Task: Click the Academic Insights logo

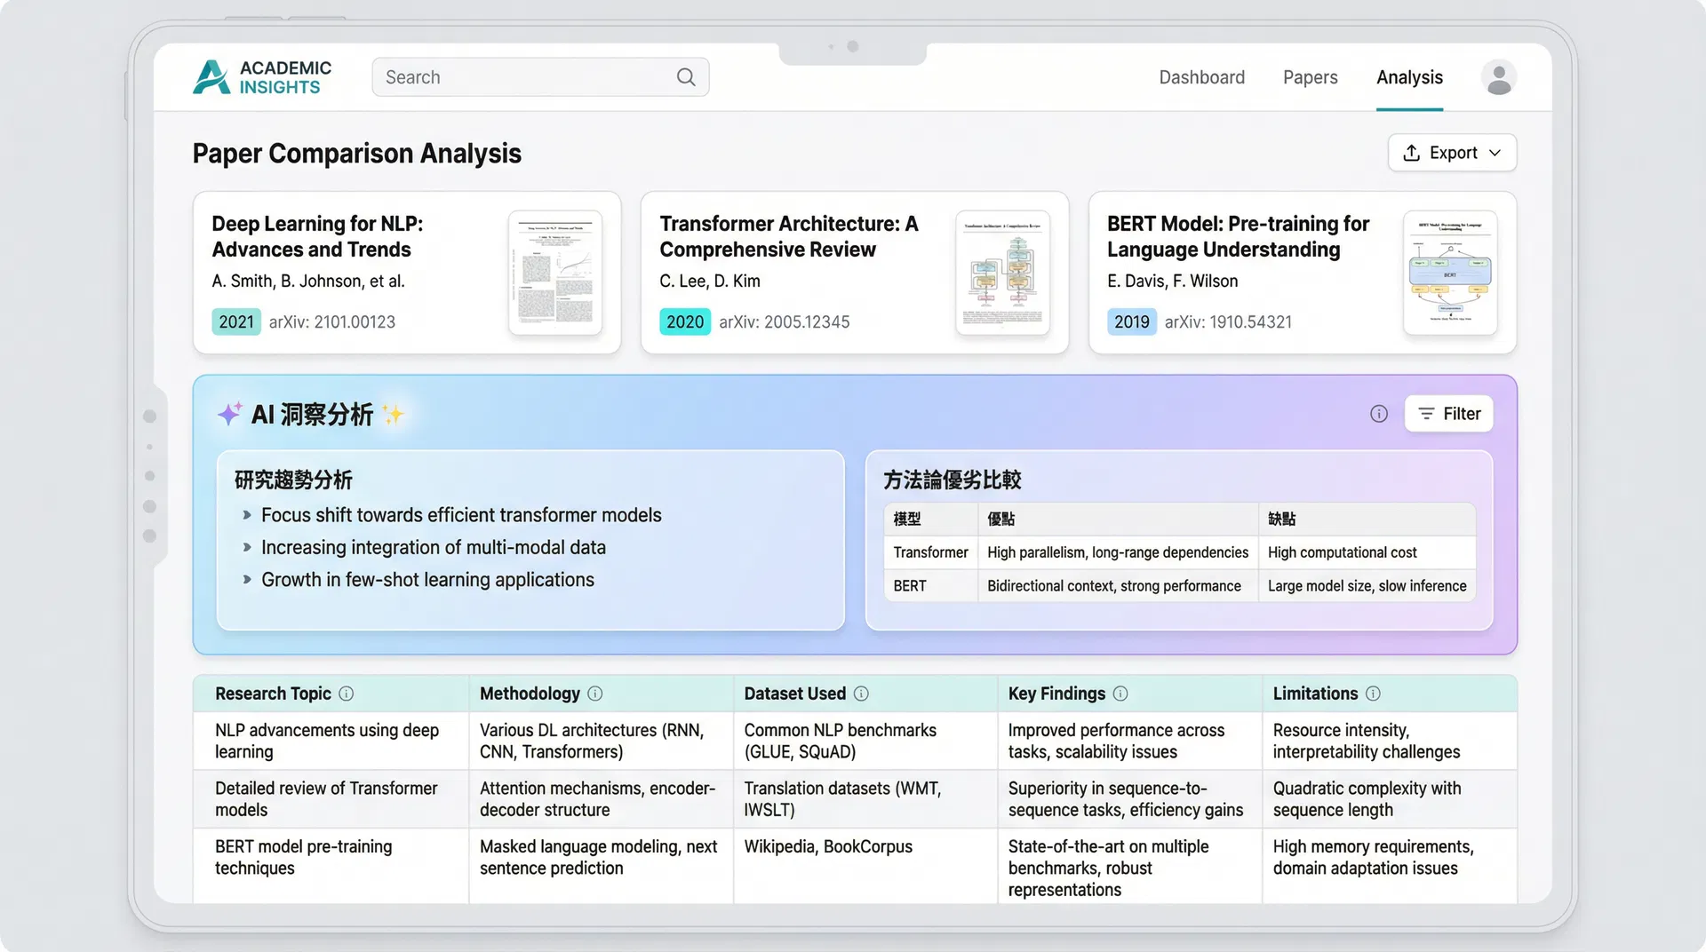Action: click(x=261, y=77)
